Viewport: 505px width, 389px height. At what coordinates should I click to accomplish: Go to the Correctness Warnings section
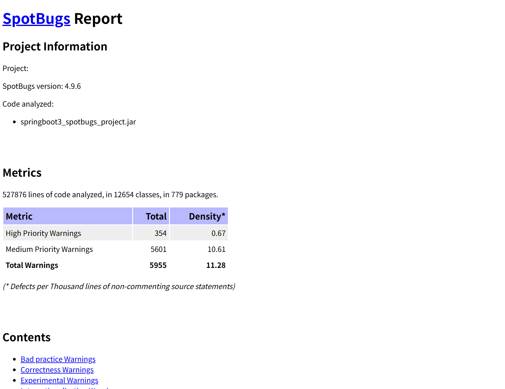click(x=57, y=370)
